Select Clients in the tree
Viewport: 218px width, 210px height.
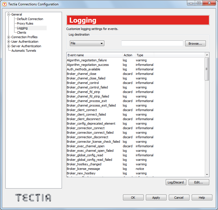pos(21,33)
